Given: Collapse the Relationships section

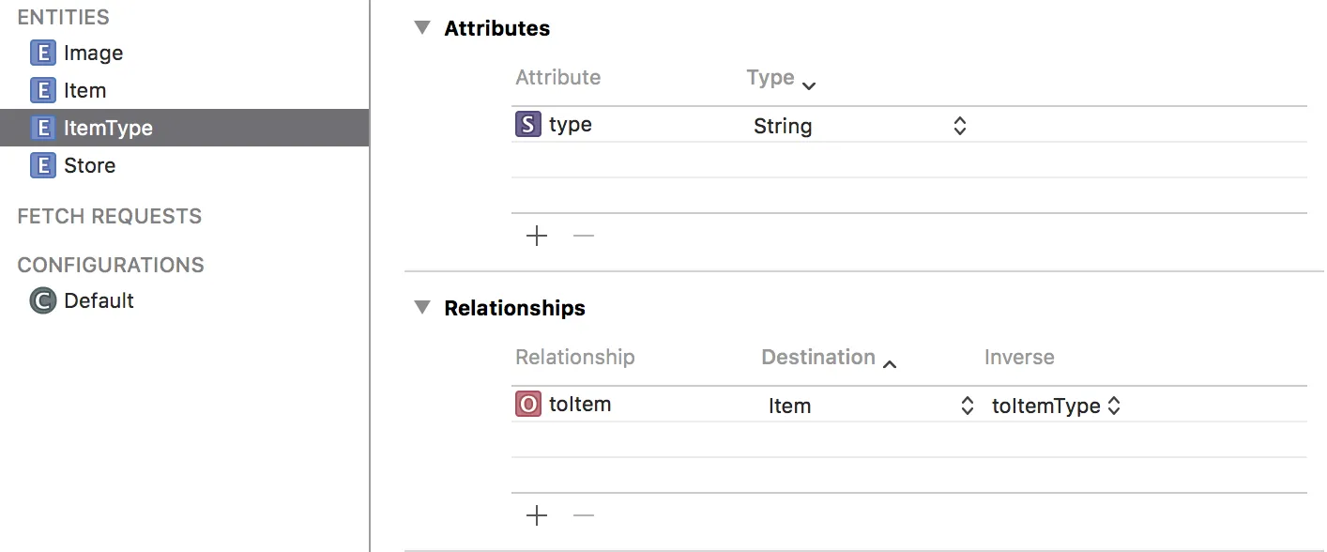Looking at the screenshot, I should (x=422, y=308).
